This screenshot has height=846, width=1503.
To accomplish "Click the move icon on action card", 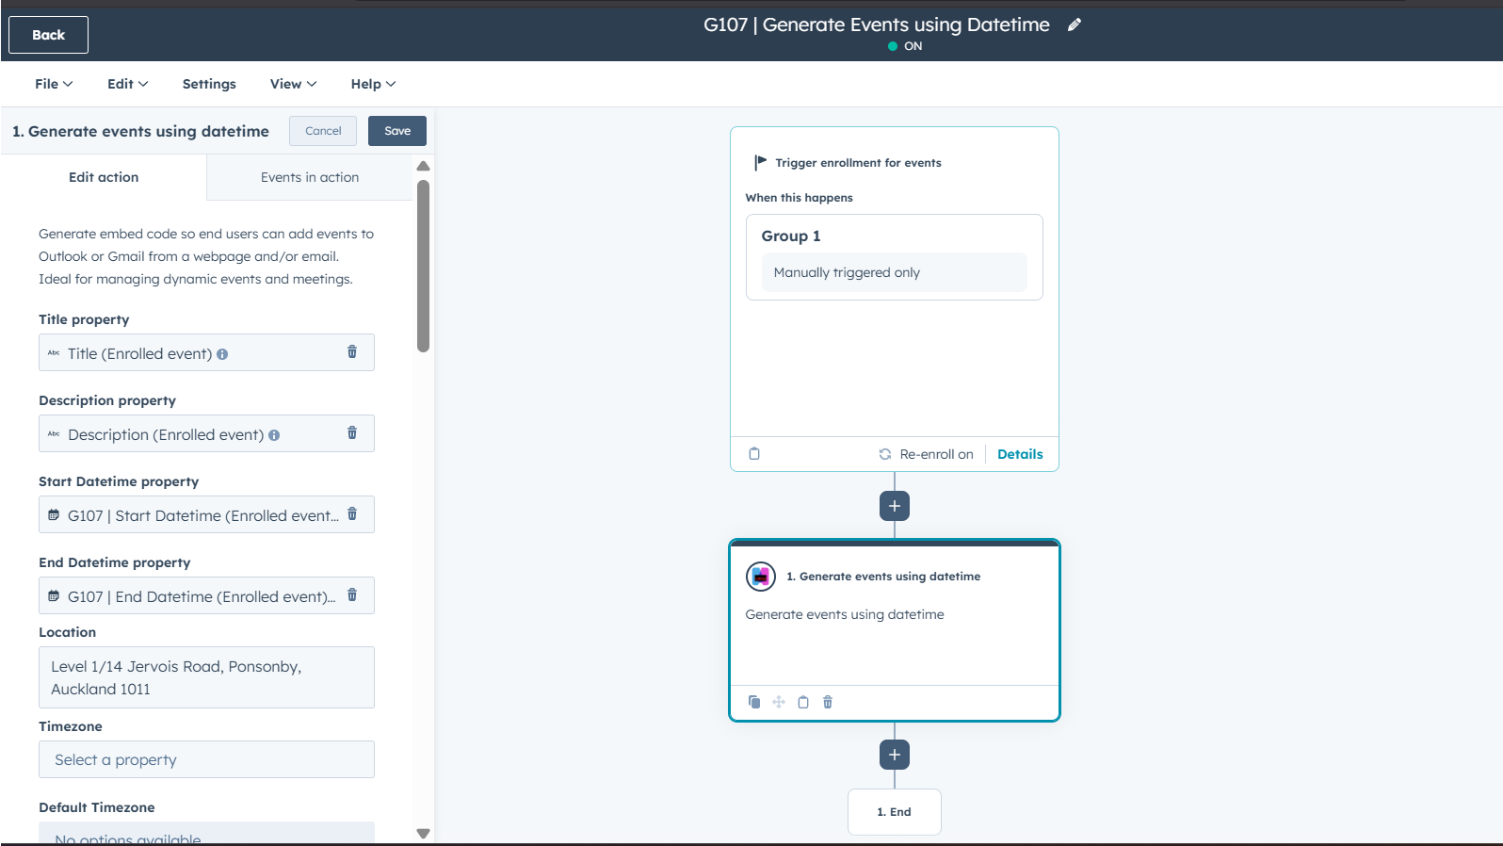I will (x=779, y=702).
